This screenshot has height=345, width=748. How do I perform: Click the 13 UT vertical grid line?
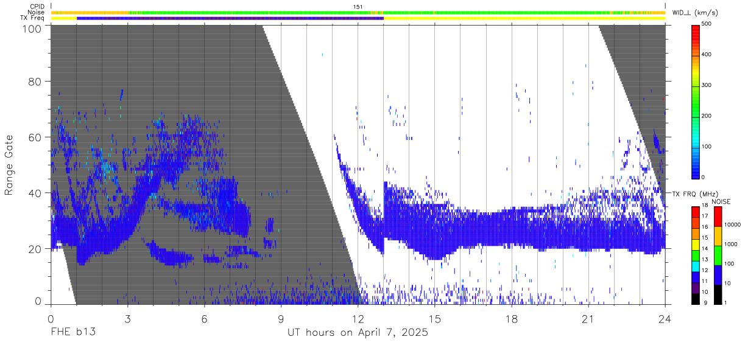point(383,164)
